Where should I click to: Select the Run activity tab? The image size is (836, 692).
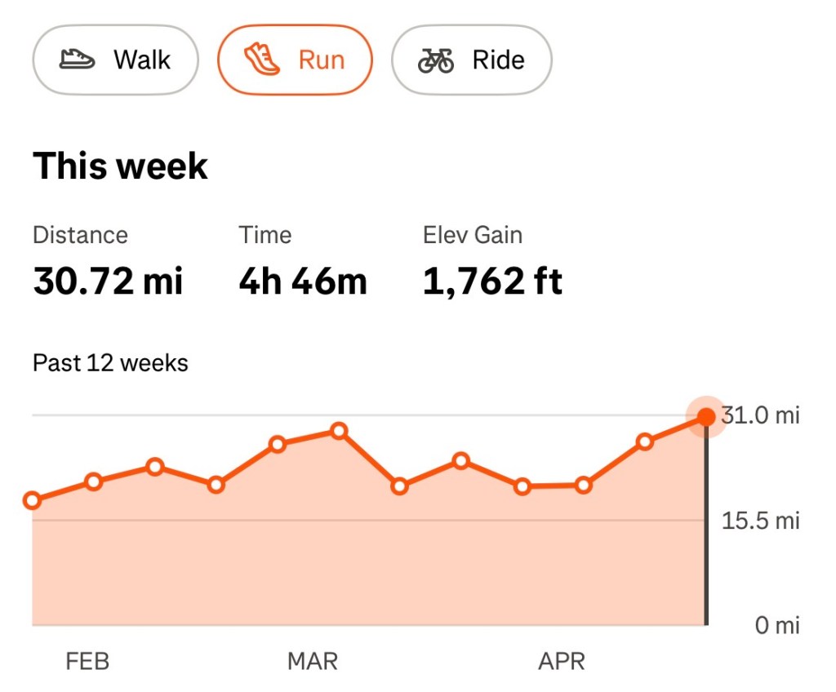point(295,60)
